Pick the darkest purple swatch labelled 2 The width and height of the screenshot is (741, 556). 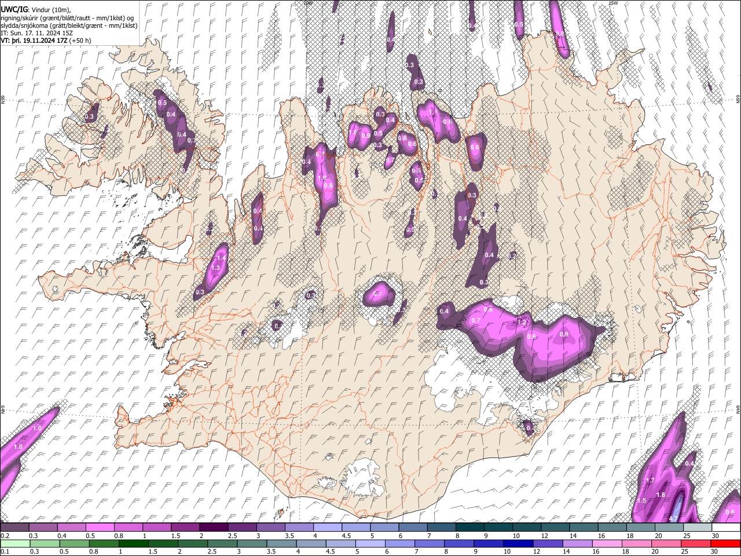point(213,528)
